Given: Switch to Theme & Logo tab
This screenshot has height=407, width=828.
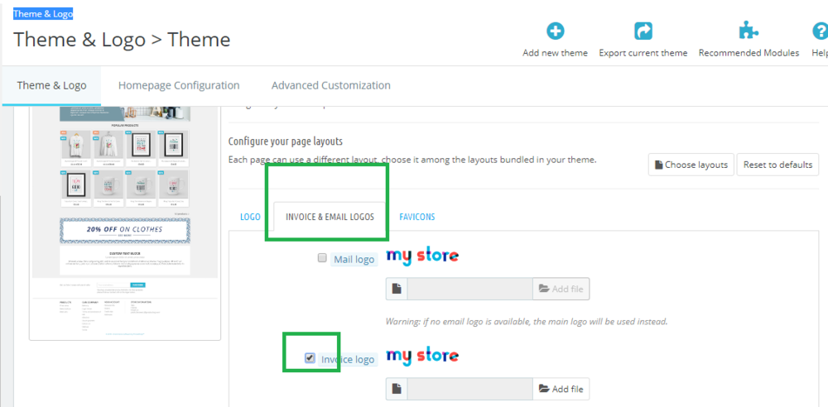Looking at the screenshot, I should point(51,85).
